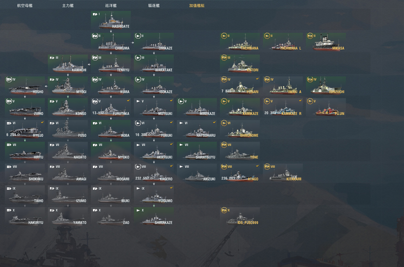Click the down arrow below Hashidate
404x267 pixels.
[x=111, y=31]
